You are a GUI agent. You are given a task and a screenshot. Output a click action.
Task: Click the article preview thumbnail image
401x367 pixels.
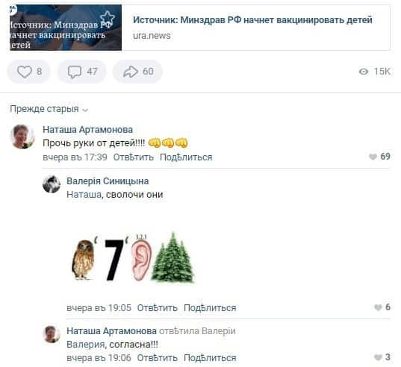point(66,28)
